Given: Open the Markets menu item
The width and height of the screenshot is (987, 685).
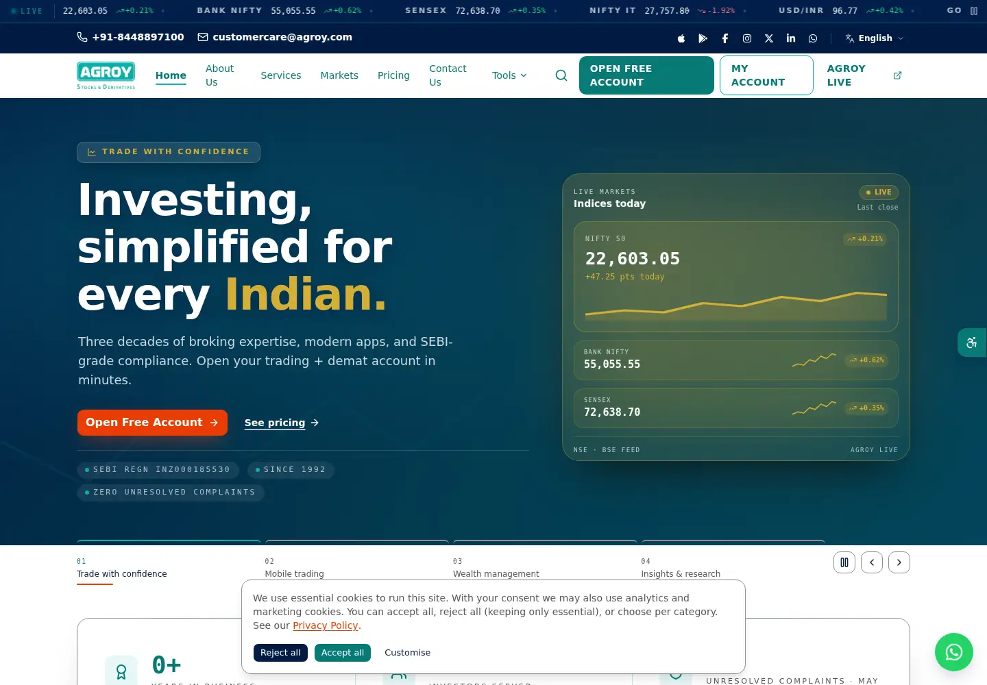Looking at the screenshot, I should [339, 75].
